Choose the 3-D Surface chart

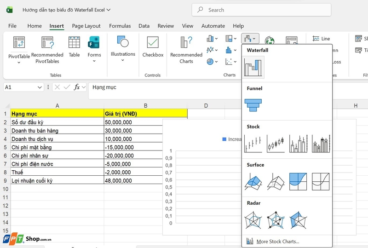253,182
